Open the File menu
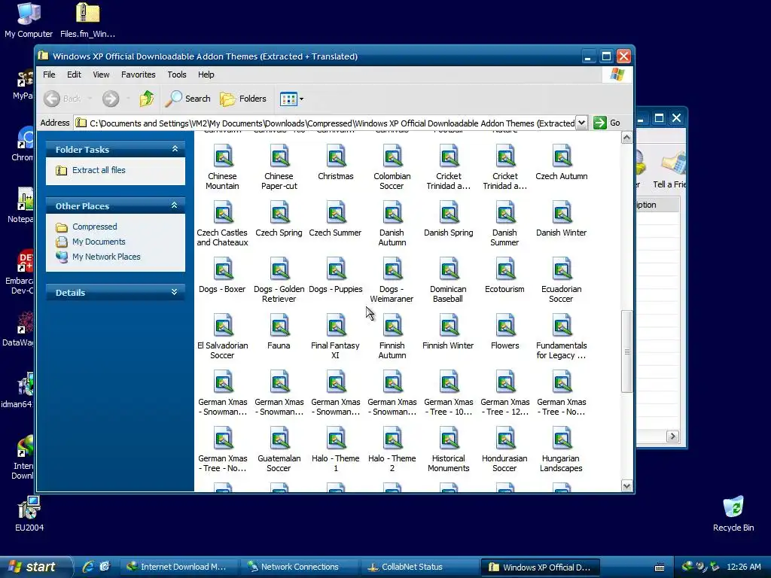The width and height of the screenshot is (771, 578). (x=49, y=75)
